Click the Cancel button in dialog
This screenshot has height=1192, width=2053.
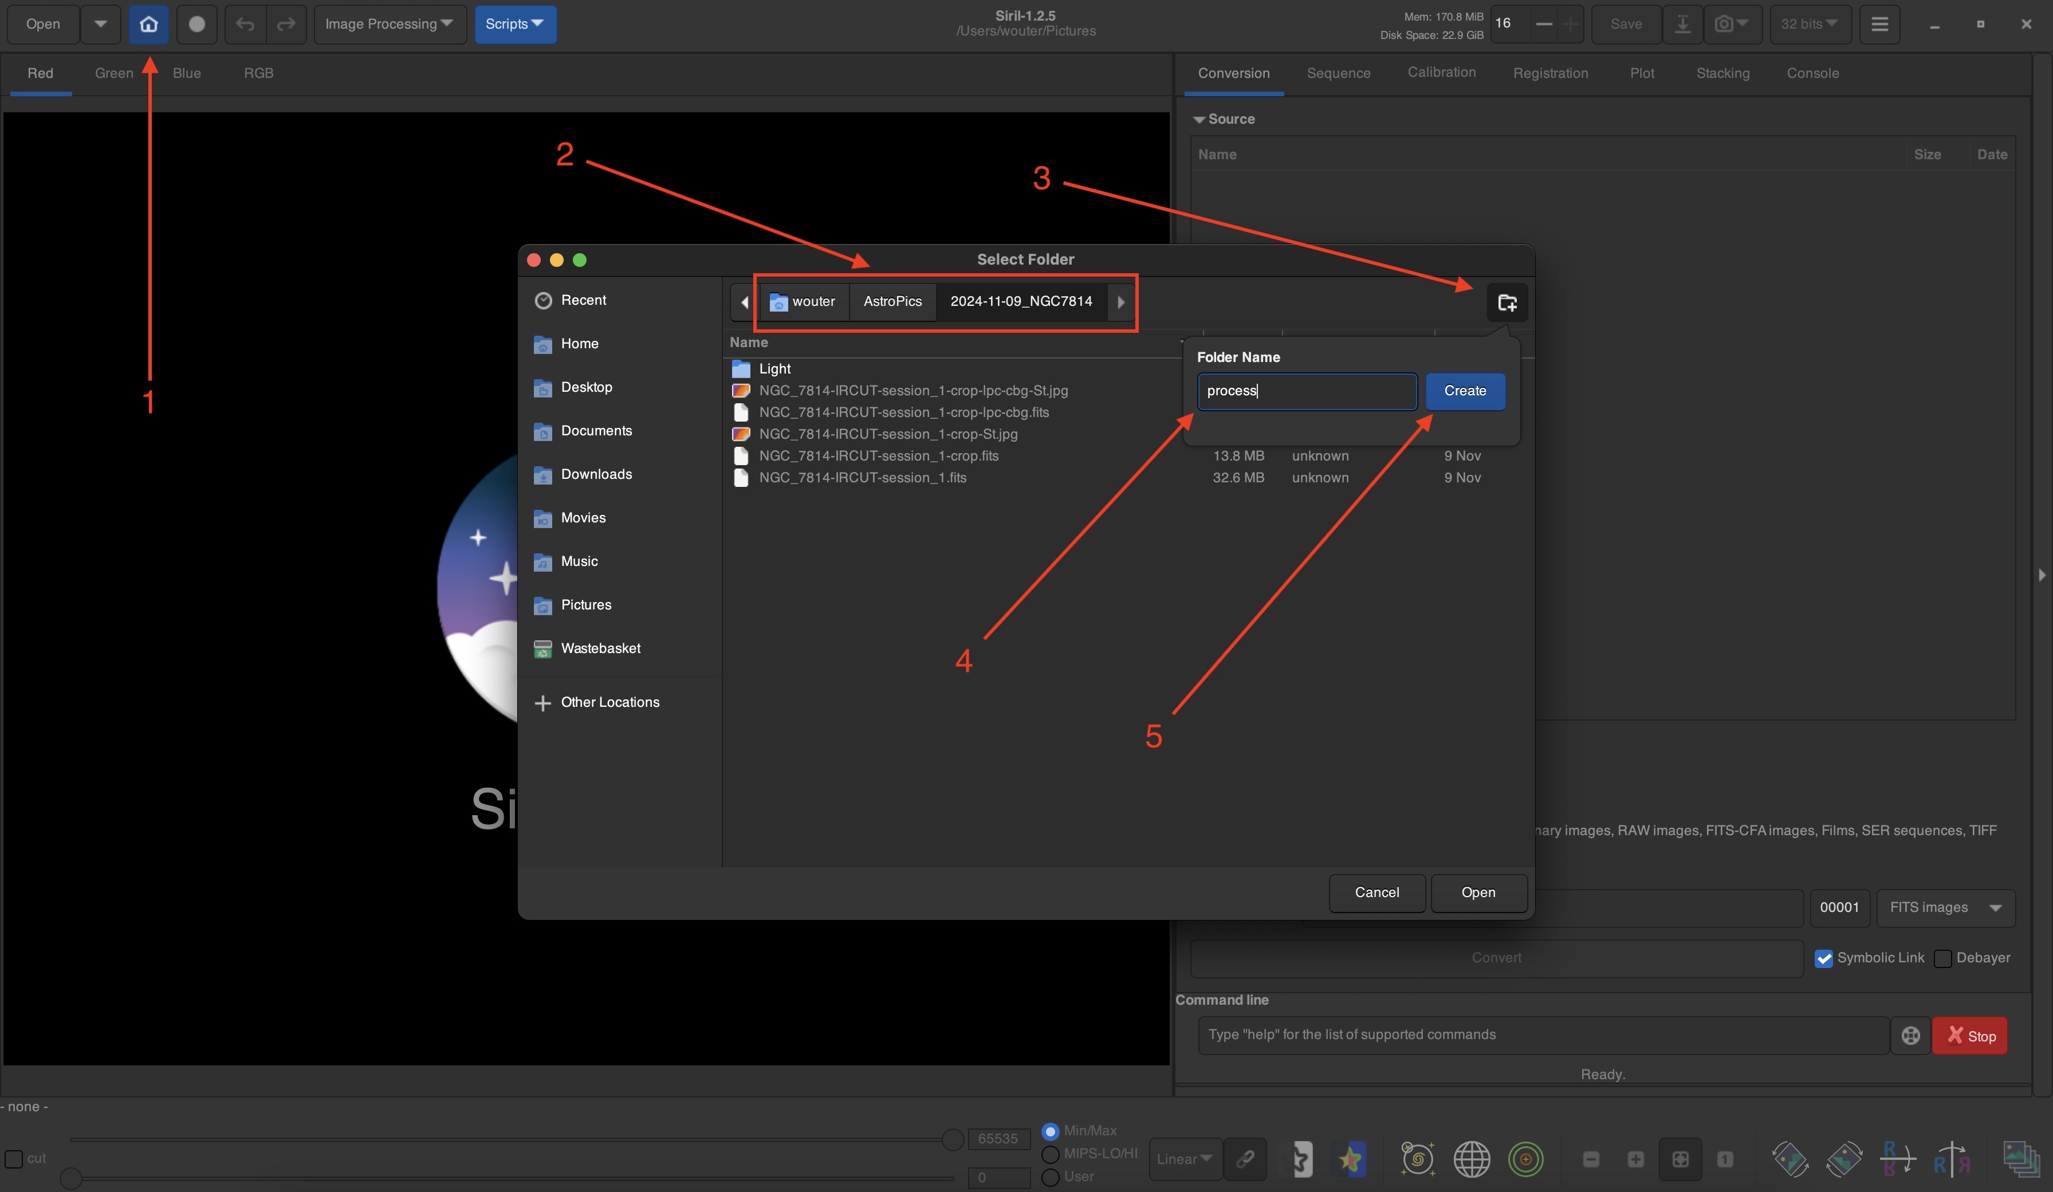[x=1376, y=892]
